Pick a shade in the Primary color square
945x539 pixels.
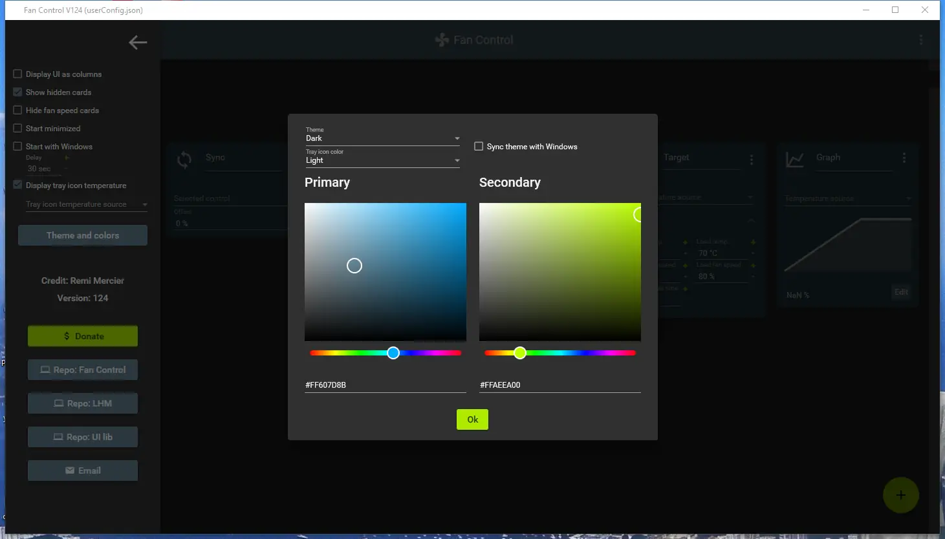click(x=386, y=272)
